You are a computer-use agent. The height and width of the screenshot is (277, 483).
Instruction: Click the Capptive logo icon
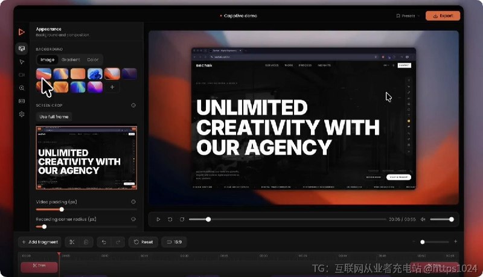(x=21, y=32)
